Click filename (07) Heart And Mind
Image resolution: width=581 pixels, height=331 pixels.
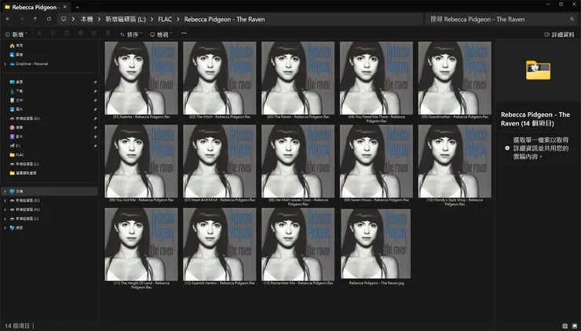pyautogui.click(x=219, y=200)
